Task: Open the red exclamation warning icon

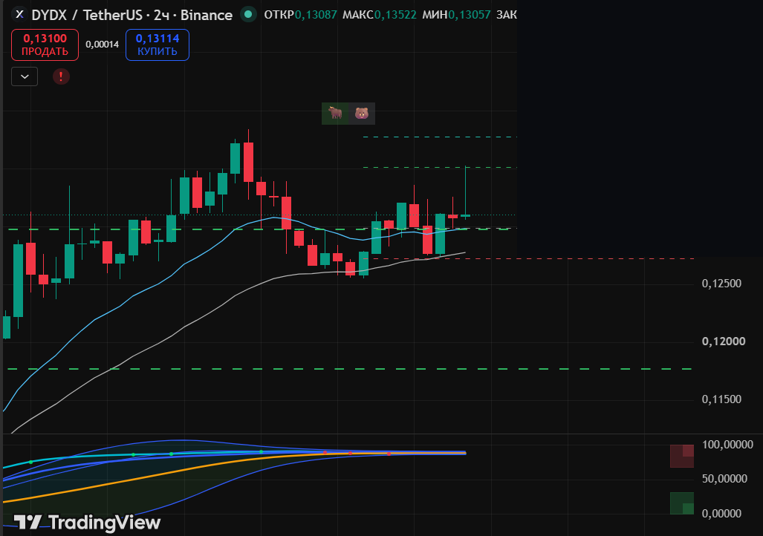Action: tap(61, 76)
